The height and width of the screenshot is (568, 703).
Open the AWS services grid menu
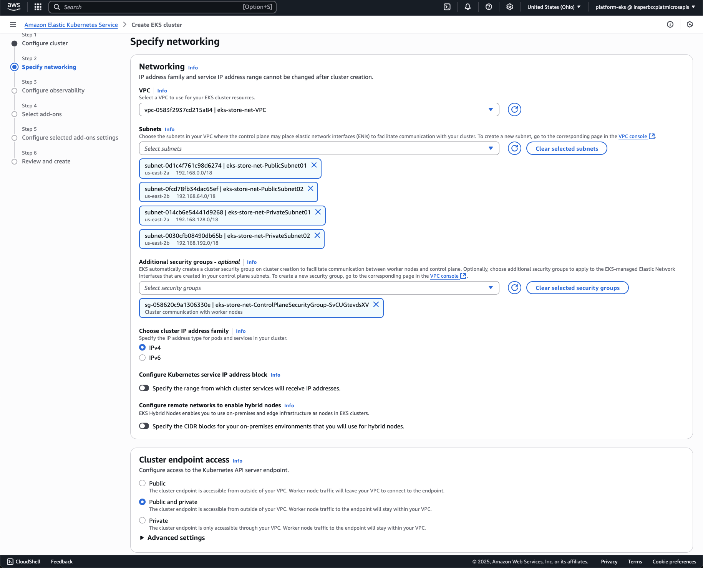pos(38,7)
